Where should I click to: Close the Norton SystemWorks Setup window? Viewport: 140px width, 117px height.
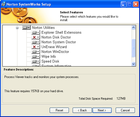point(136,4)
